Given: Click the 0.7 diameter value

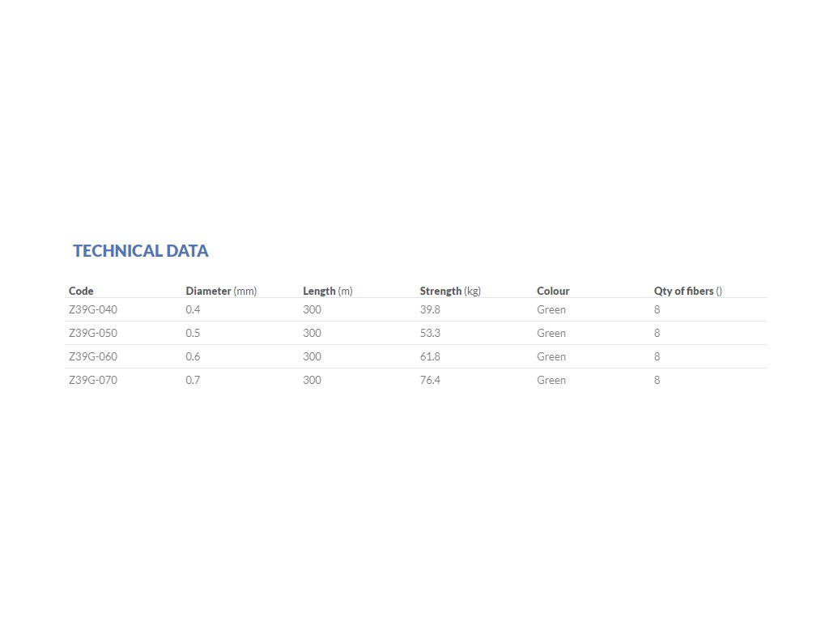Looking at the screenshot, I should tap(193, 380).
